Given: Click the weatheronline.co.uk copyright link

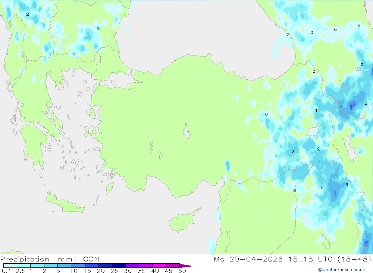Looking at the screenshot, I should point(342,270).
